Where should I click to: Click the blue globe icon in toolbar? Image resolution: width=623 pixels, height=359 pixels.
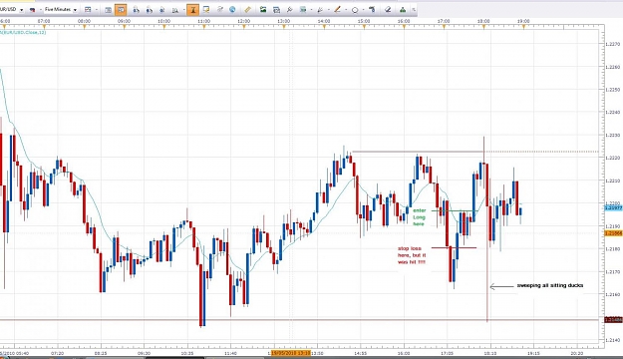tap(232, 10)
